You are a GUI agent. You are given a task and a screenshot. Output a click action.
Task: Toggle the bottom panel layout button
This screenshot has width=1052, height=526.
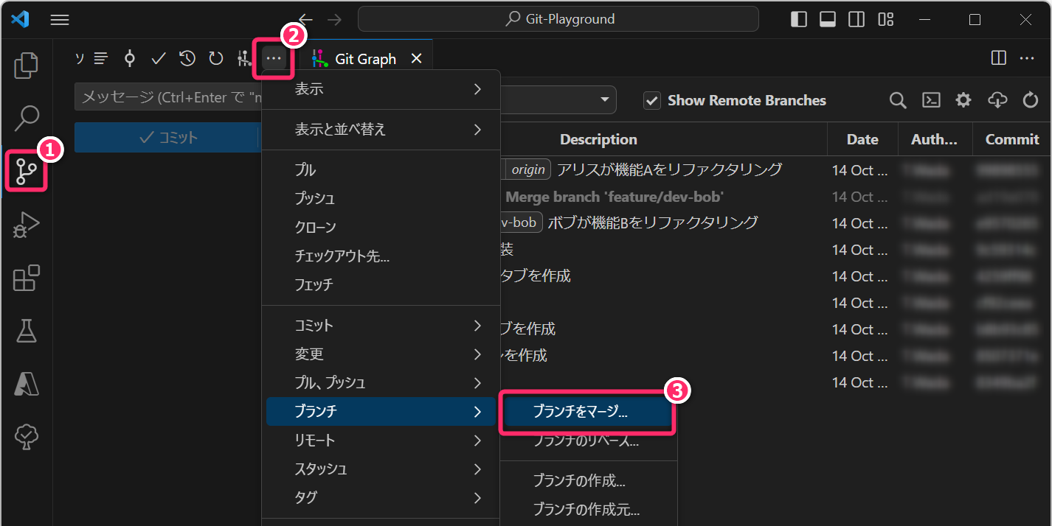click(828, 20)
